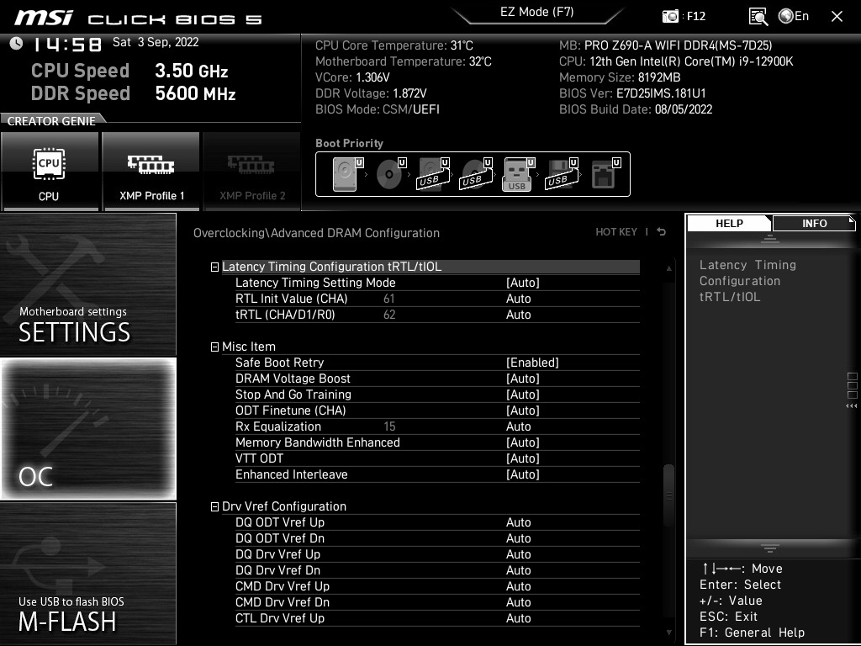Click the screenshot camera F12 icon
The width and height of the screenshot is (861, 646).
pos(670,17)
